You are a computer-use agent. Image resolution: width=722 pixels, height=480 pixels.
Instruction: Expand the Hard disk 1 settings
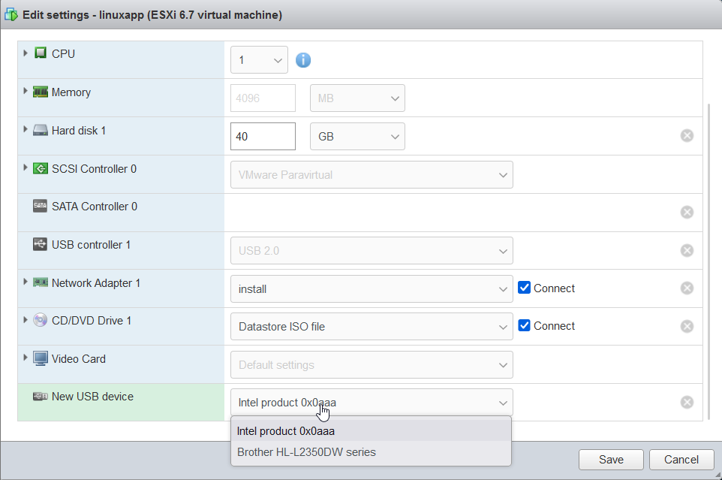[26, 130]
